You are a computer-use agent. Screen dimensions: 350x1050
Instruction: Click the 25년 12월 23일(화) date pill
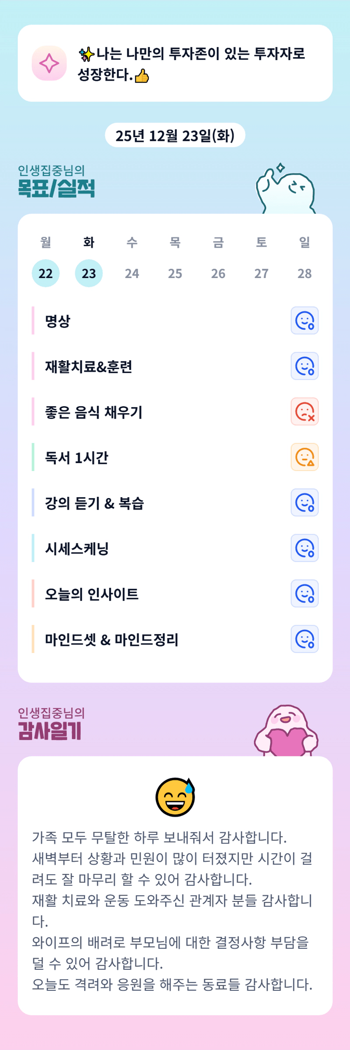pyautogui.click(x=175, y=135)
